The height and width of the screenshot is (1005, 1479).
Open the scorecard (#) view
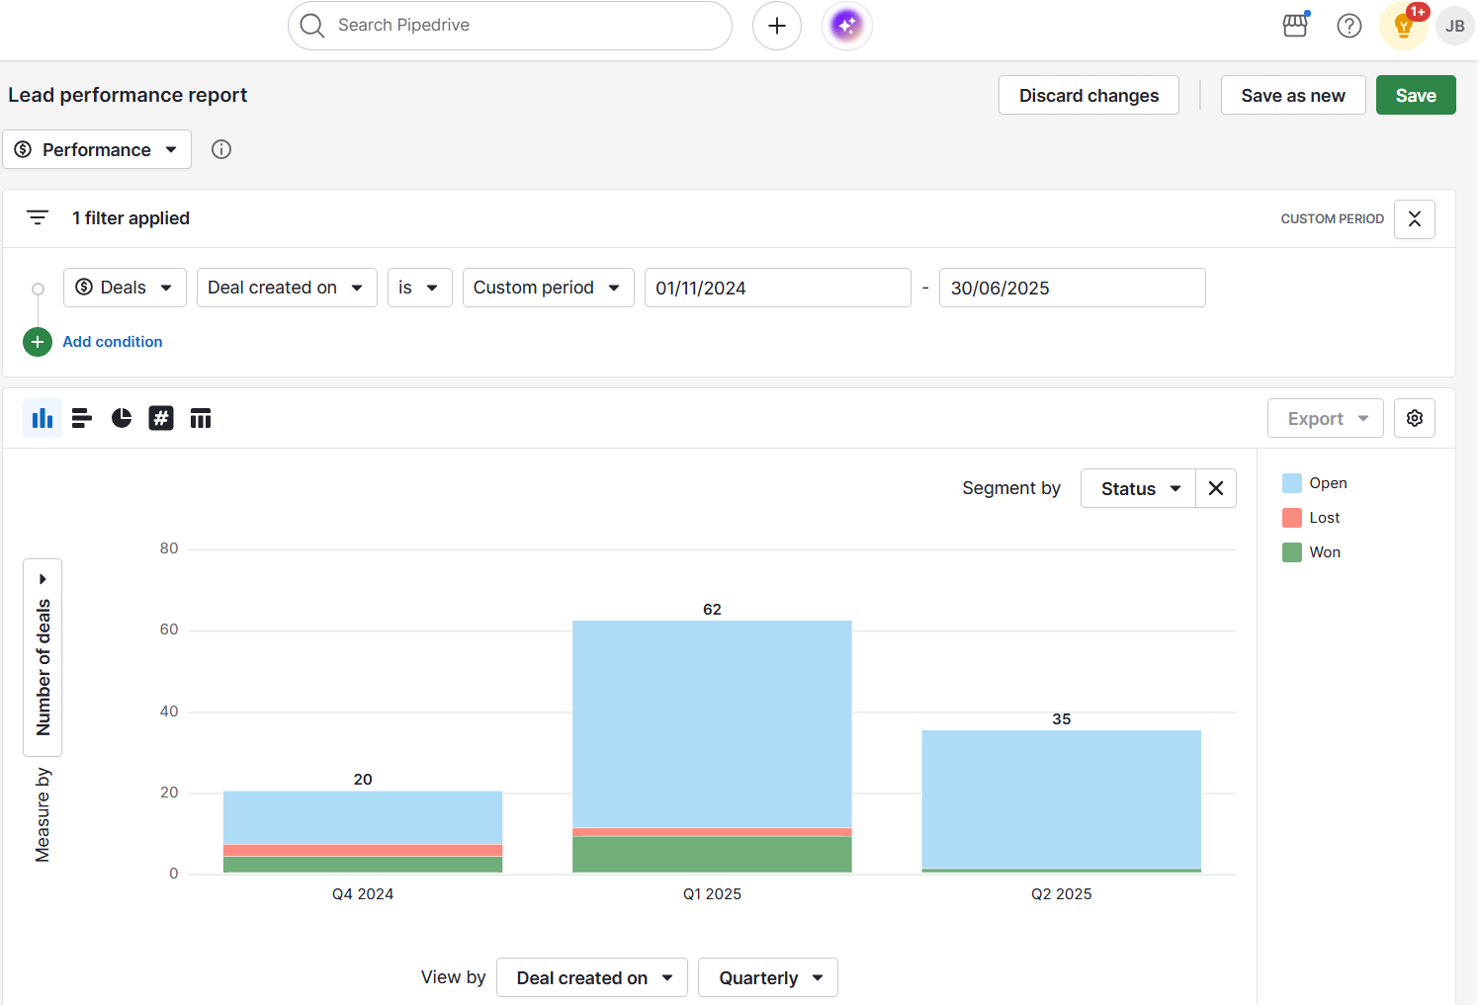tap(161, 418)
